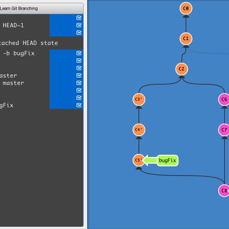Click the empty terminal area below commands
Screen dimensions: 229x229
point(41,167)
